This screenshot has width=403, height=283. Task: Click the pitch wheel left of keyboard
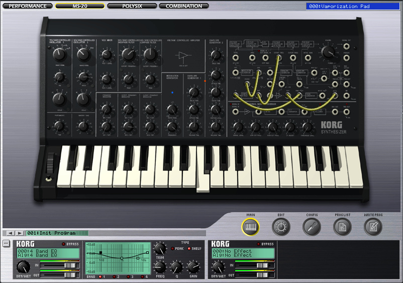pyautogui.click(x=50, y=163)
